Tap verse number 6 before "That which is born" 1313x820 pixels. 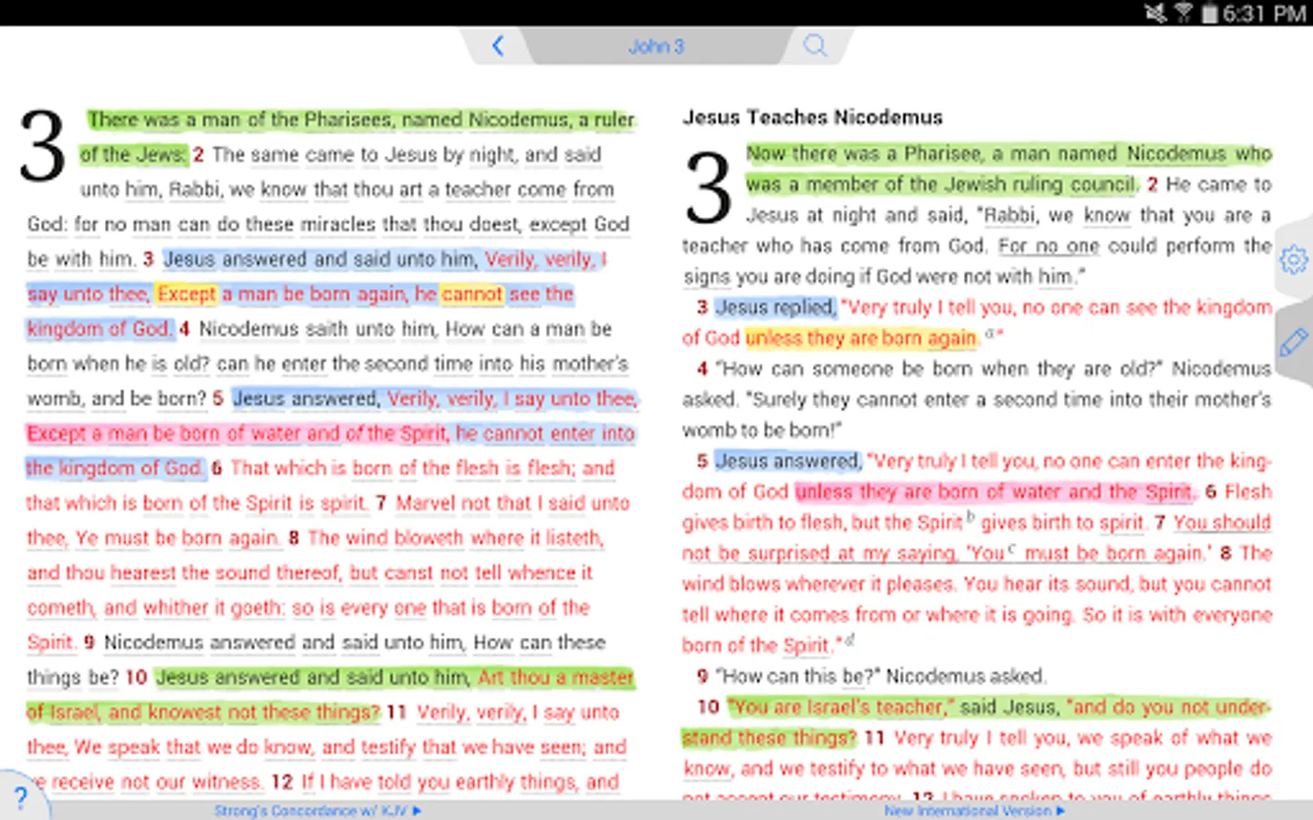pyautogui.click(x=217, y=468)
